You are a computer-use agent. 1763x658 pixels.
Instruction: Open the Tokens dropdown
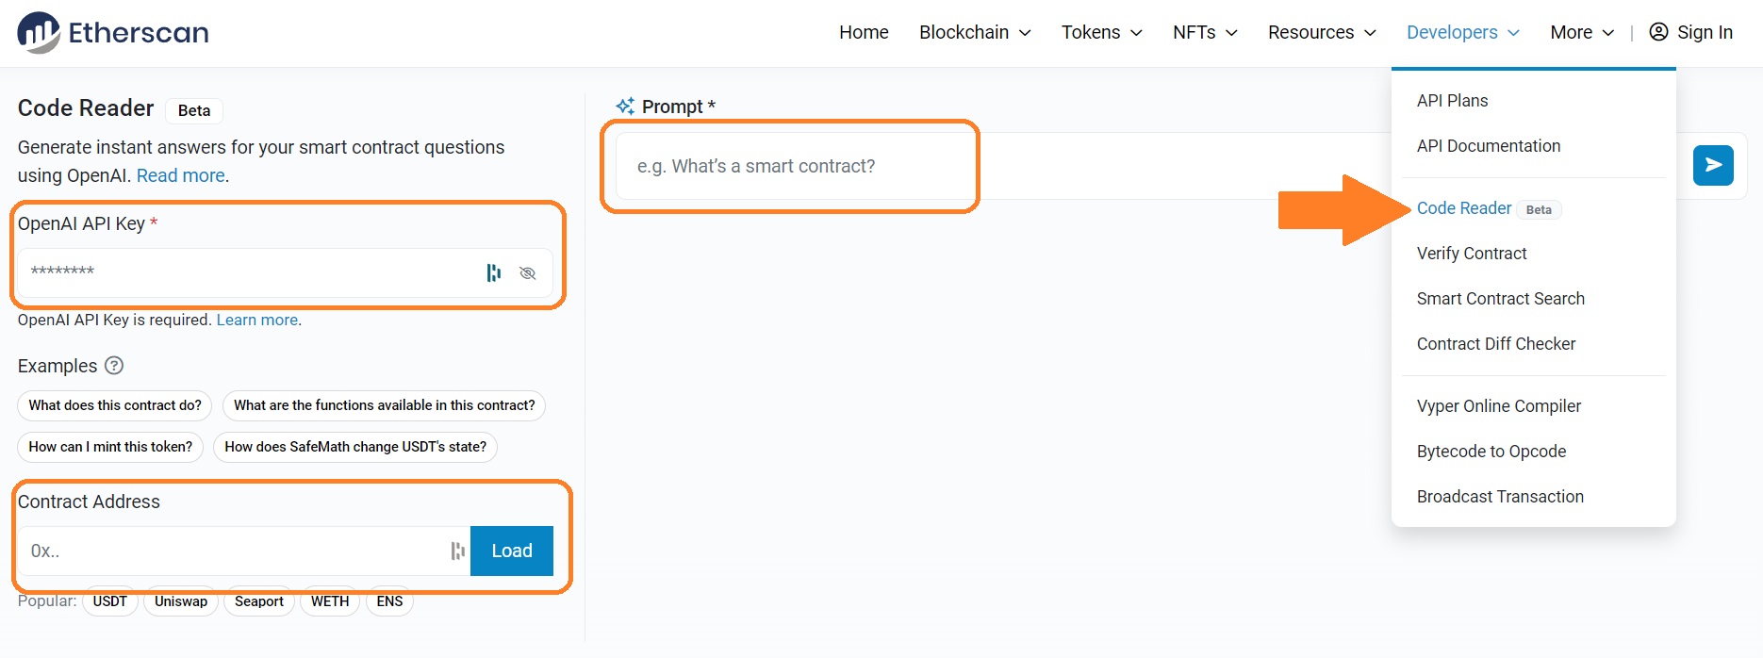tap(1092, 31)
